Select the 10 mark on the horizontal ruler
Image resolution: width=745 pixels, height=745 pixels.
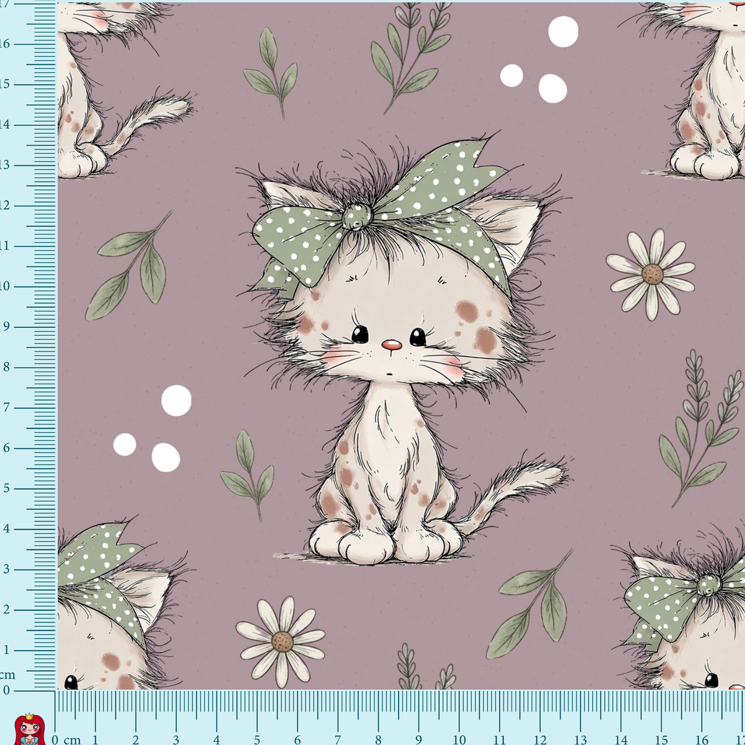pos(459,739)
